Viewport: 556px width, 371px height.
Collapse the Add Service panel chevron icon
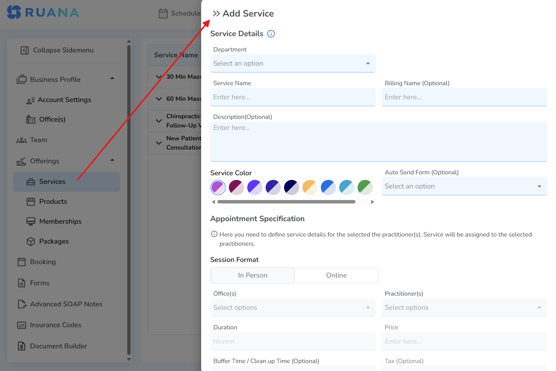coord(217,13)
